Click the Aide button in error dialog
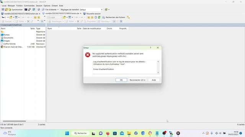 (154, 80)
